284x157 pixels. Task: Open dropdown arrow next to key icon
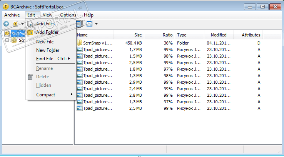tap(22, 24)
